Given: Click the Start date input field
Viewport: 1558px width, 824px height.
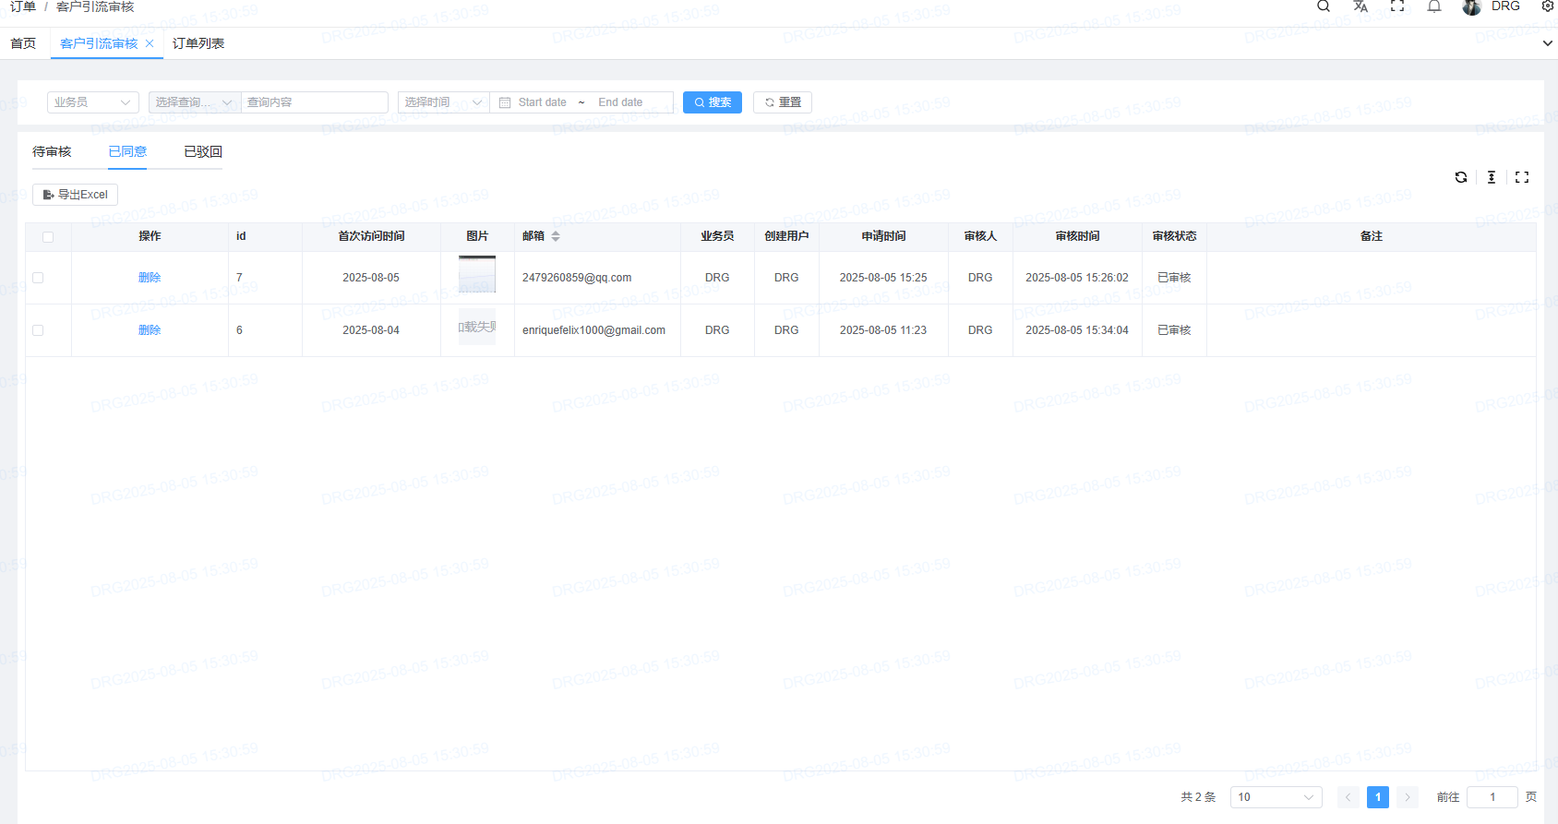Looking at the screenshot, I should click(x=543, y=102).
